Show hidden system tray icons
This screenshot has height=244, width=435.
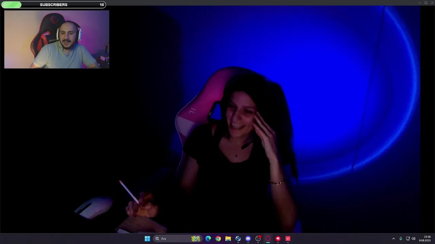(394, 239)
